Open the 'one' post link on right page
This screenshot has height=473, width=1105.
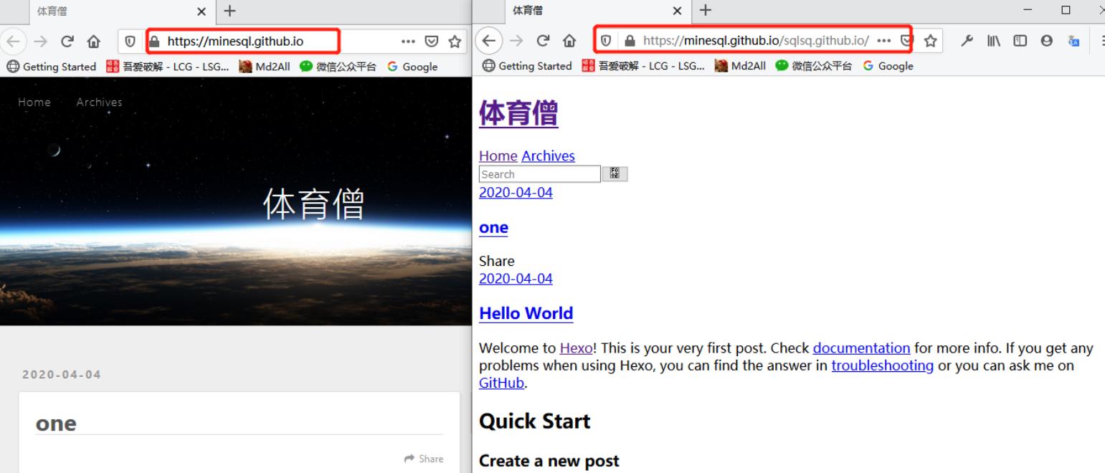[x=493, y=228]
